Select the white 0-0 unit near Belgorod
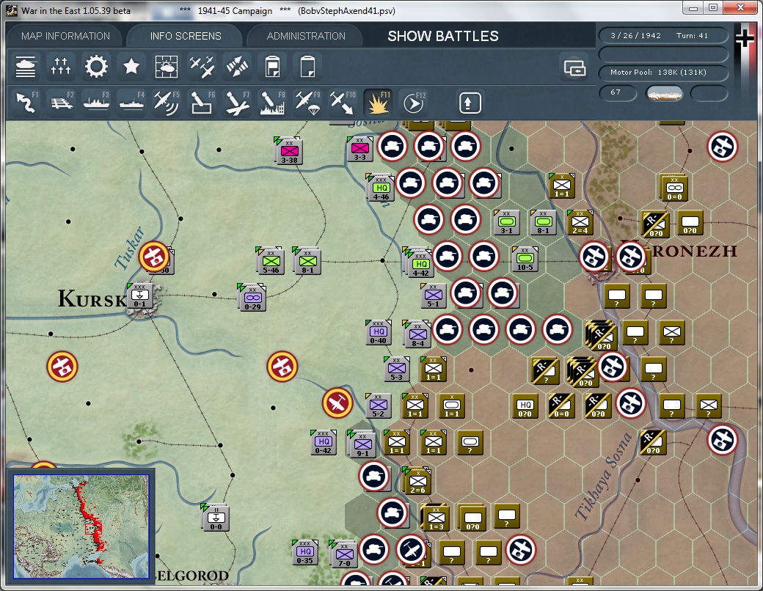Viewport: 763px width, 591px height. pyautogui.click(x=216, y=518)
